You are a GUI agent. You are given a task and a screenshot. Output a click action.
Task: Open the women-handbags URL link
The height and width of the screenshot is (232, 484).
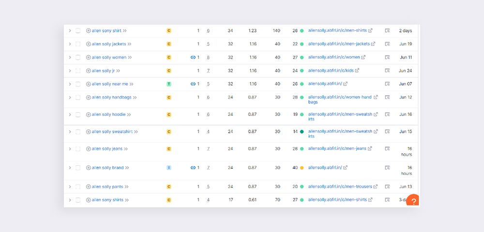[x=340, y=100]
